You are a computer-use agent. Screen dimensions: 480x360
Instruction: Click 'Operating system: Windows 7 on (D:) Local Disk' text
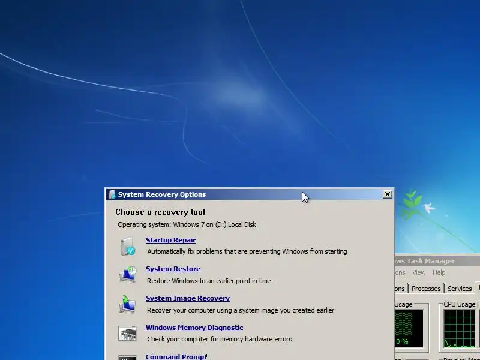pyautogui.click(x=187, y=224)
